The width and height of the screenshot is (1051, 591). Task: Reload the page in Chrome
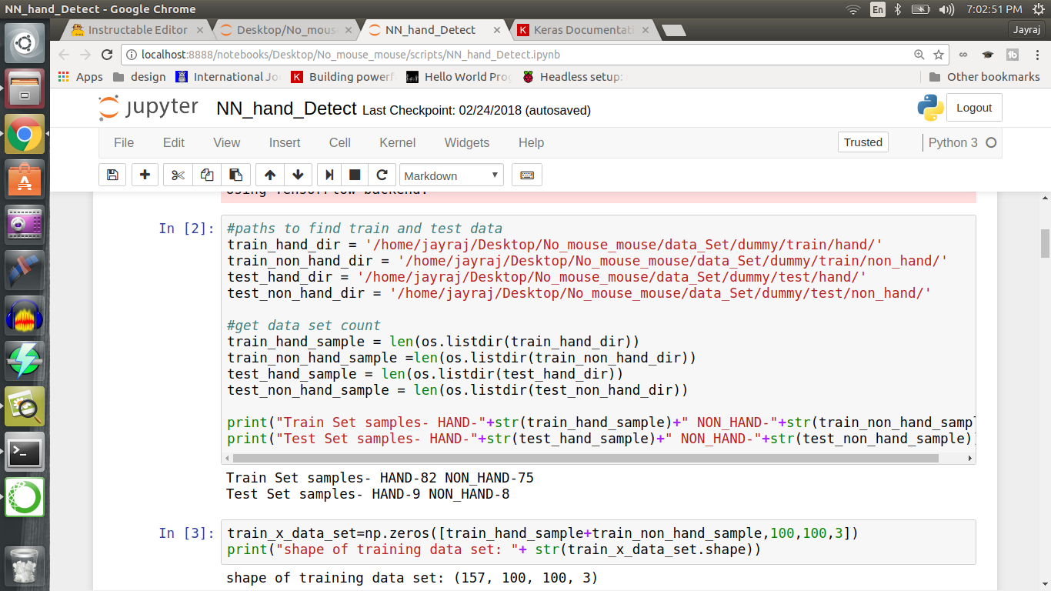click(x=107, y=55)
